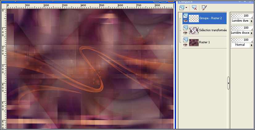Click layer type icon of Raster 1
This screenshot has width=255, height=130.
coord(186,40)
